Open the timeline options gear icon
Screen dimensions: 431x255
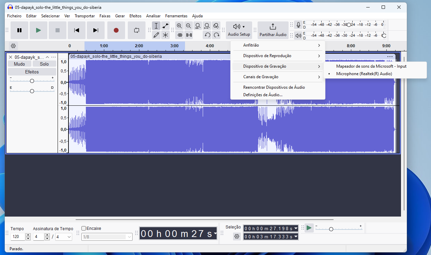13,46
